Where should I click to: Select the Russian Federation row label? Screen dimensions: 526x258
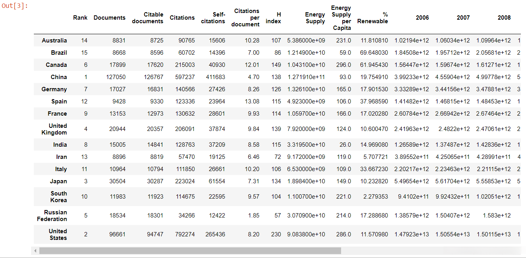point(52,216)
